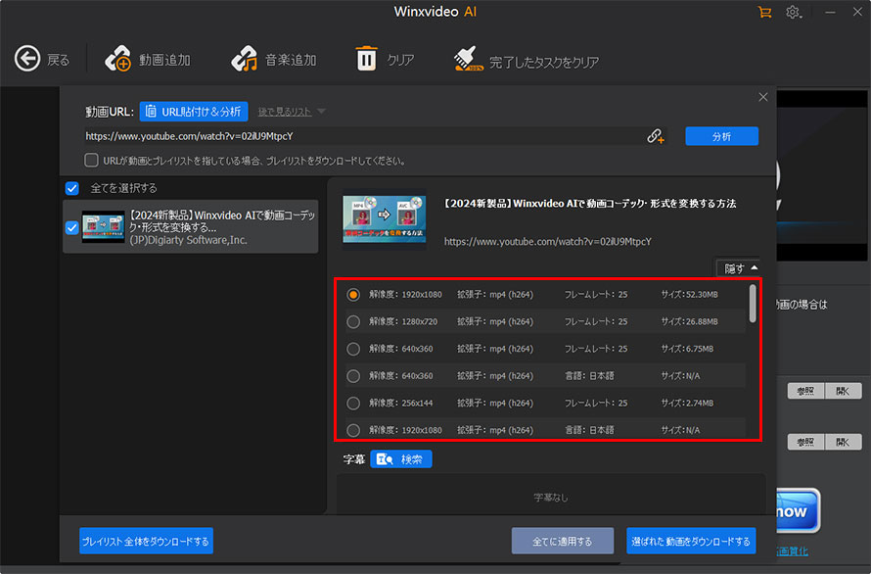Viewport: 871px width, 574px height.
Task: Select the video thumbnail in left list
Action: [x=104, y=227]
